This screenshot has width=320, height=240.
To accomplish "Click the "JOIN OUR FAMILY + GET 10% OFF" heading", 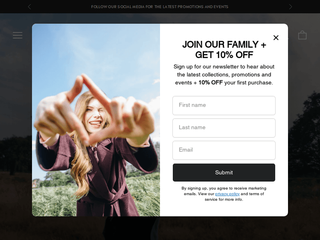I will tap(224, 49).
